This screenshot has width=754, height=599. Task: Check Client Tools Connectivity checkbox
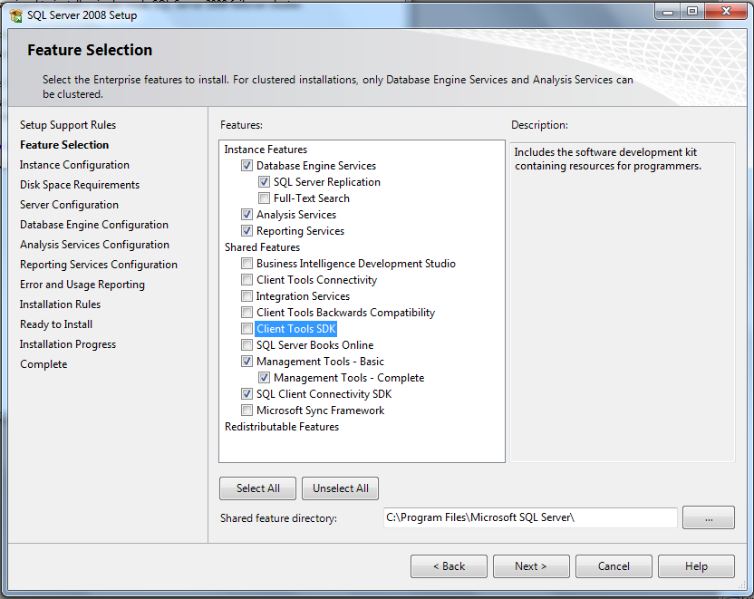point(246,280)
